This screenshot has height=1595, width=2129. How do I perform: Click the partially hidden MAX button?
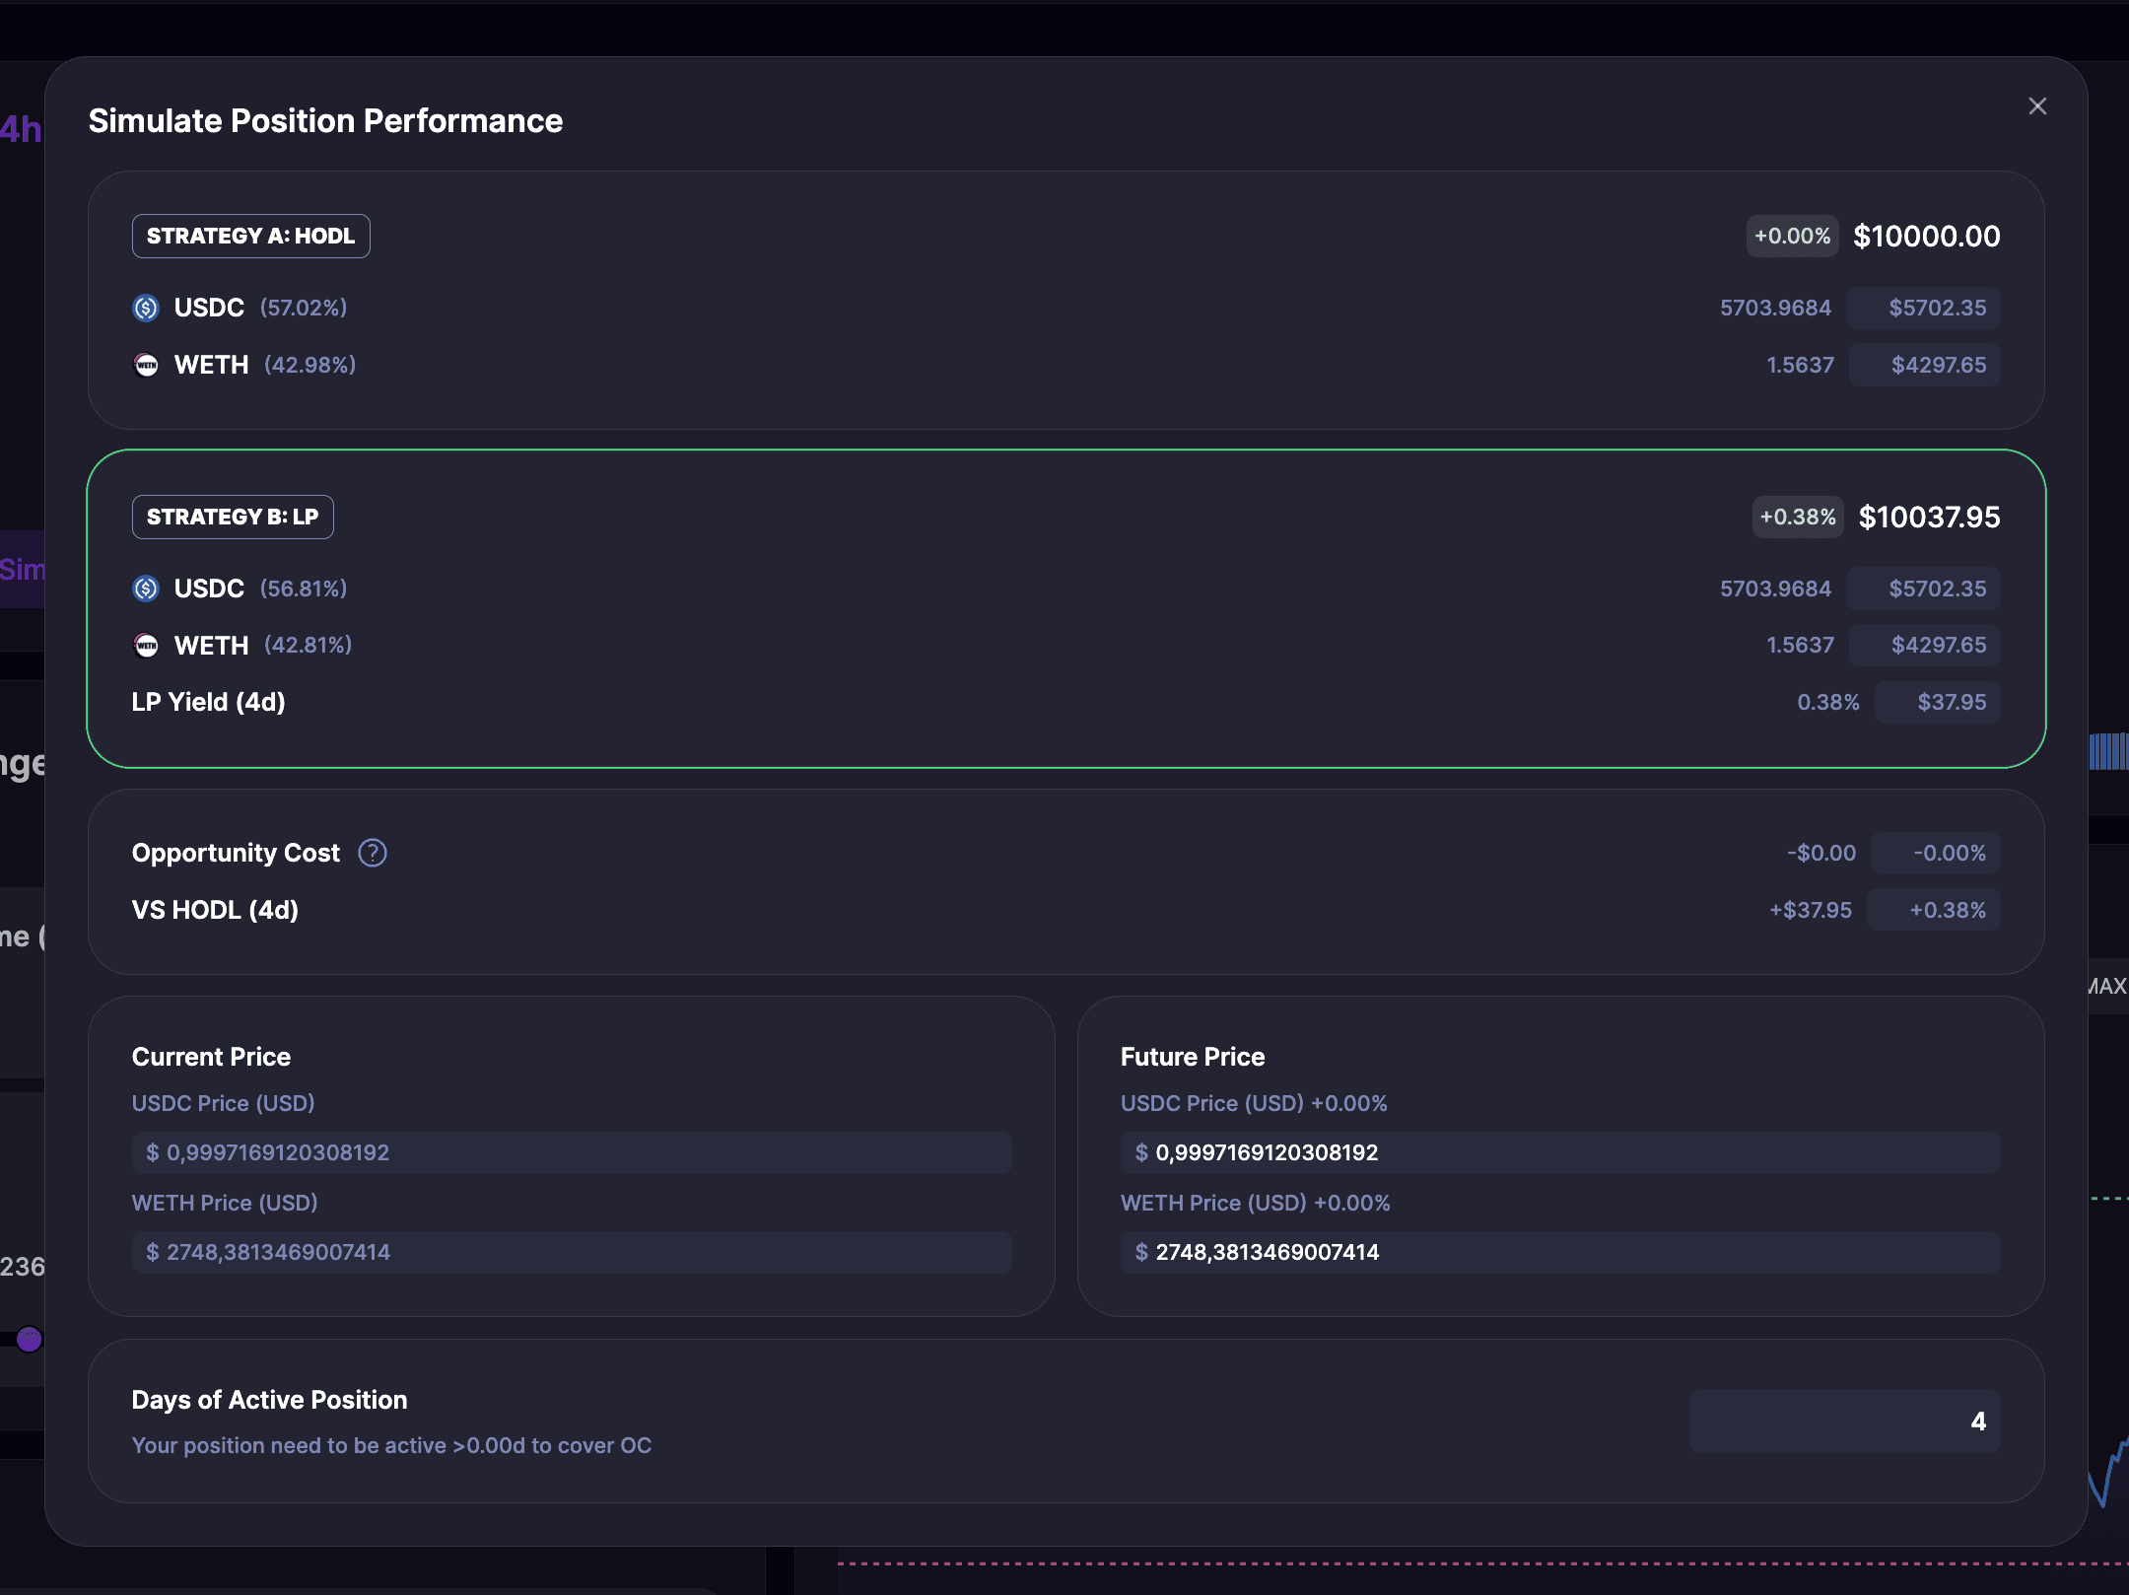[2107, 986]
